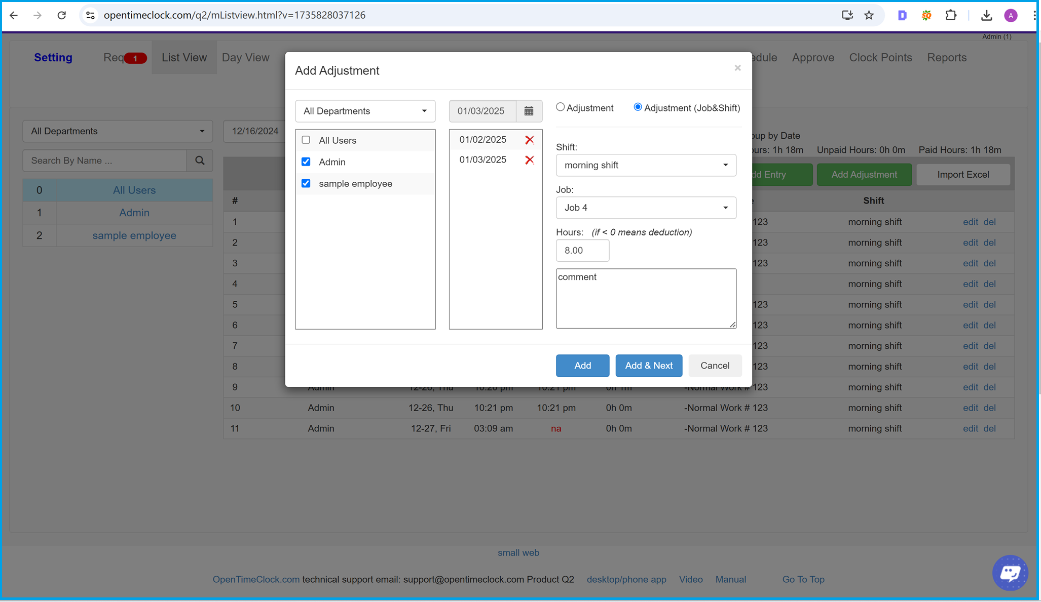Select the plain Adjustment radio option
Image resolution: width=1041 pixels, height=602 pixels.
[560, 107]
